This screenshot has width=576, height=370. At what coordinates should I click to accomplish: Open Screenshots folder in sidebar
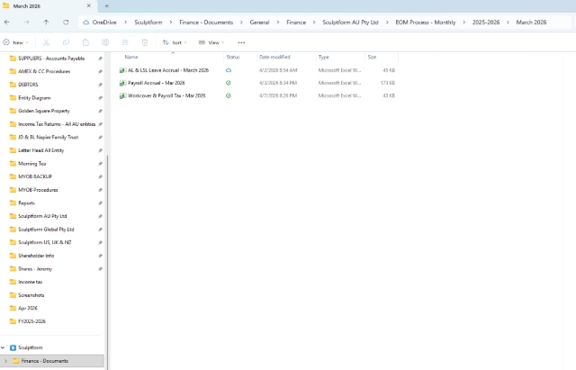[31, 295]
